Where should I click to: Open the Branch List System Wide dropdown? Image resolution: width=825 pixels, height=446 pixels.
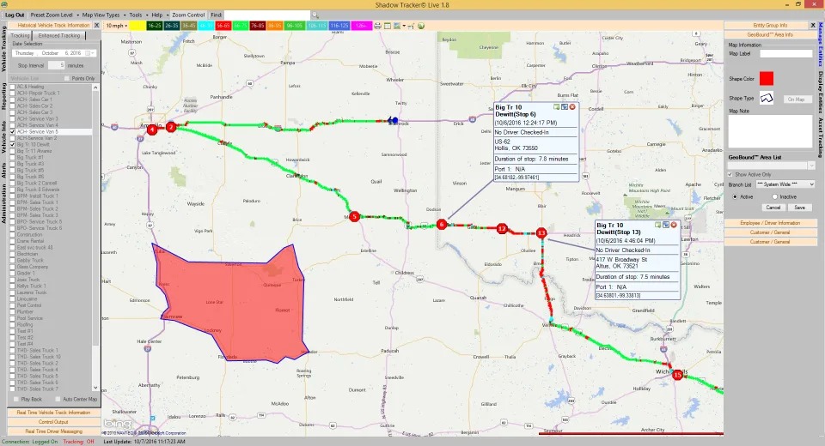pos(785,184)
